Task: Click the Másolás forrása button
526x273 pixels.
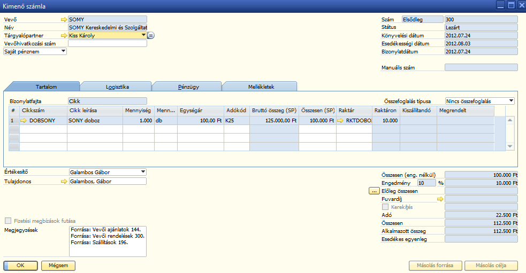Action: (x=435, y=266)
